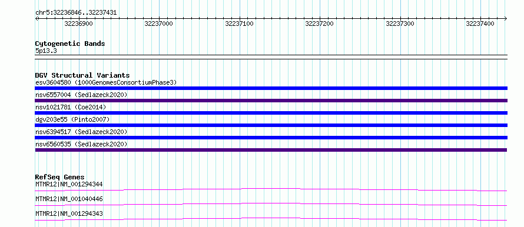
Task: Click the RefSeq Genes track title
Action: click(59, 177)
